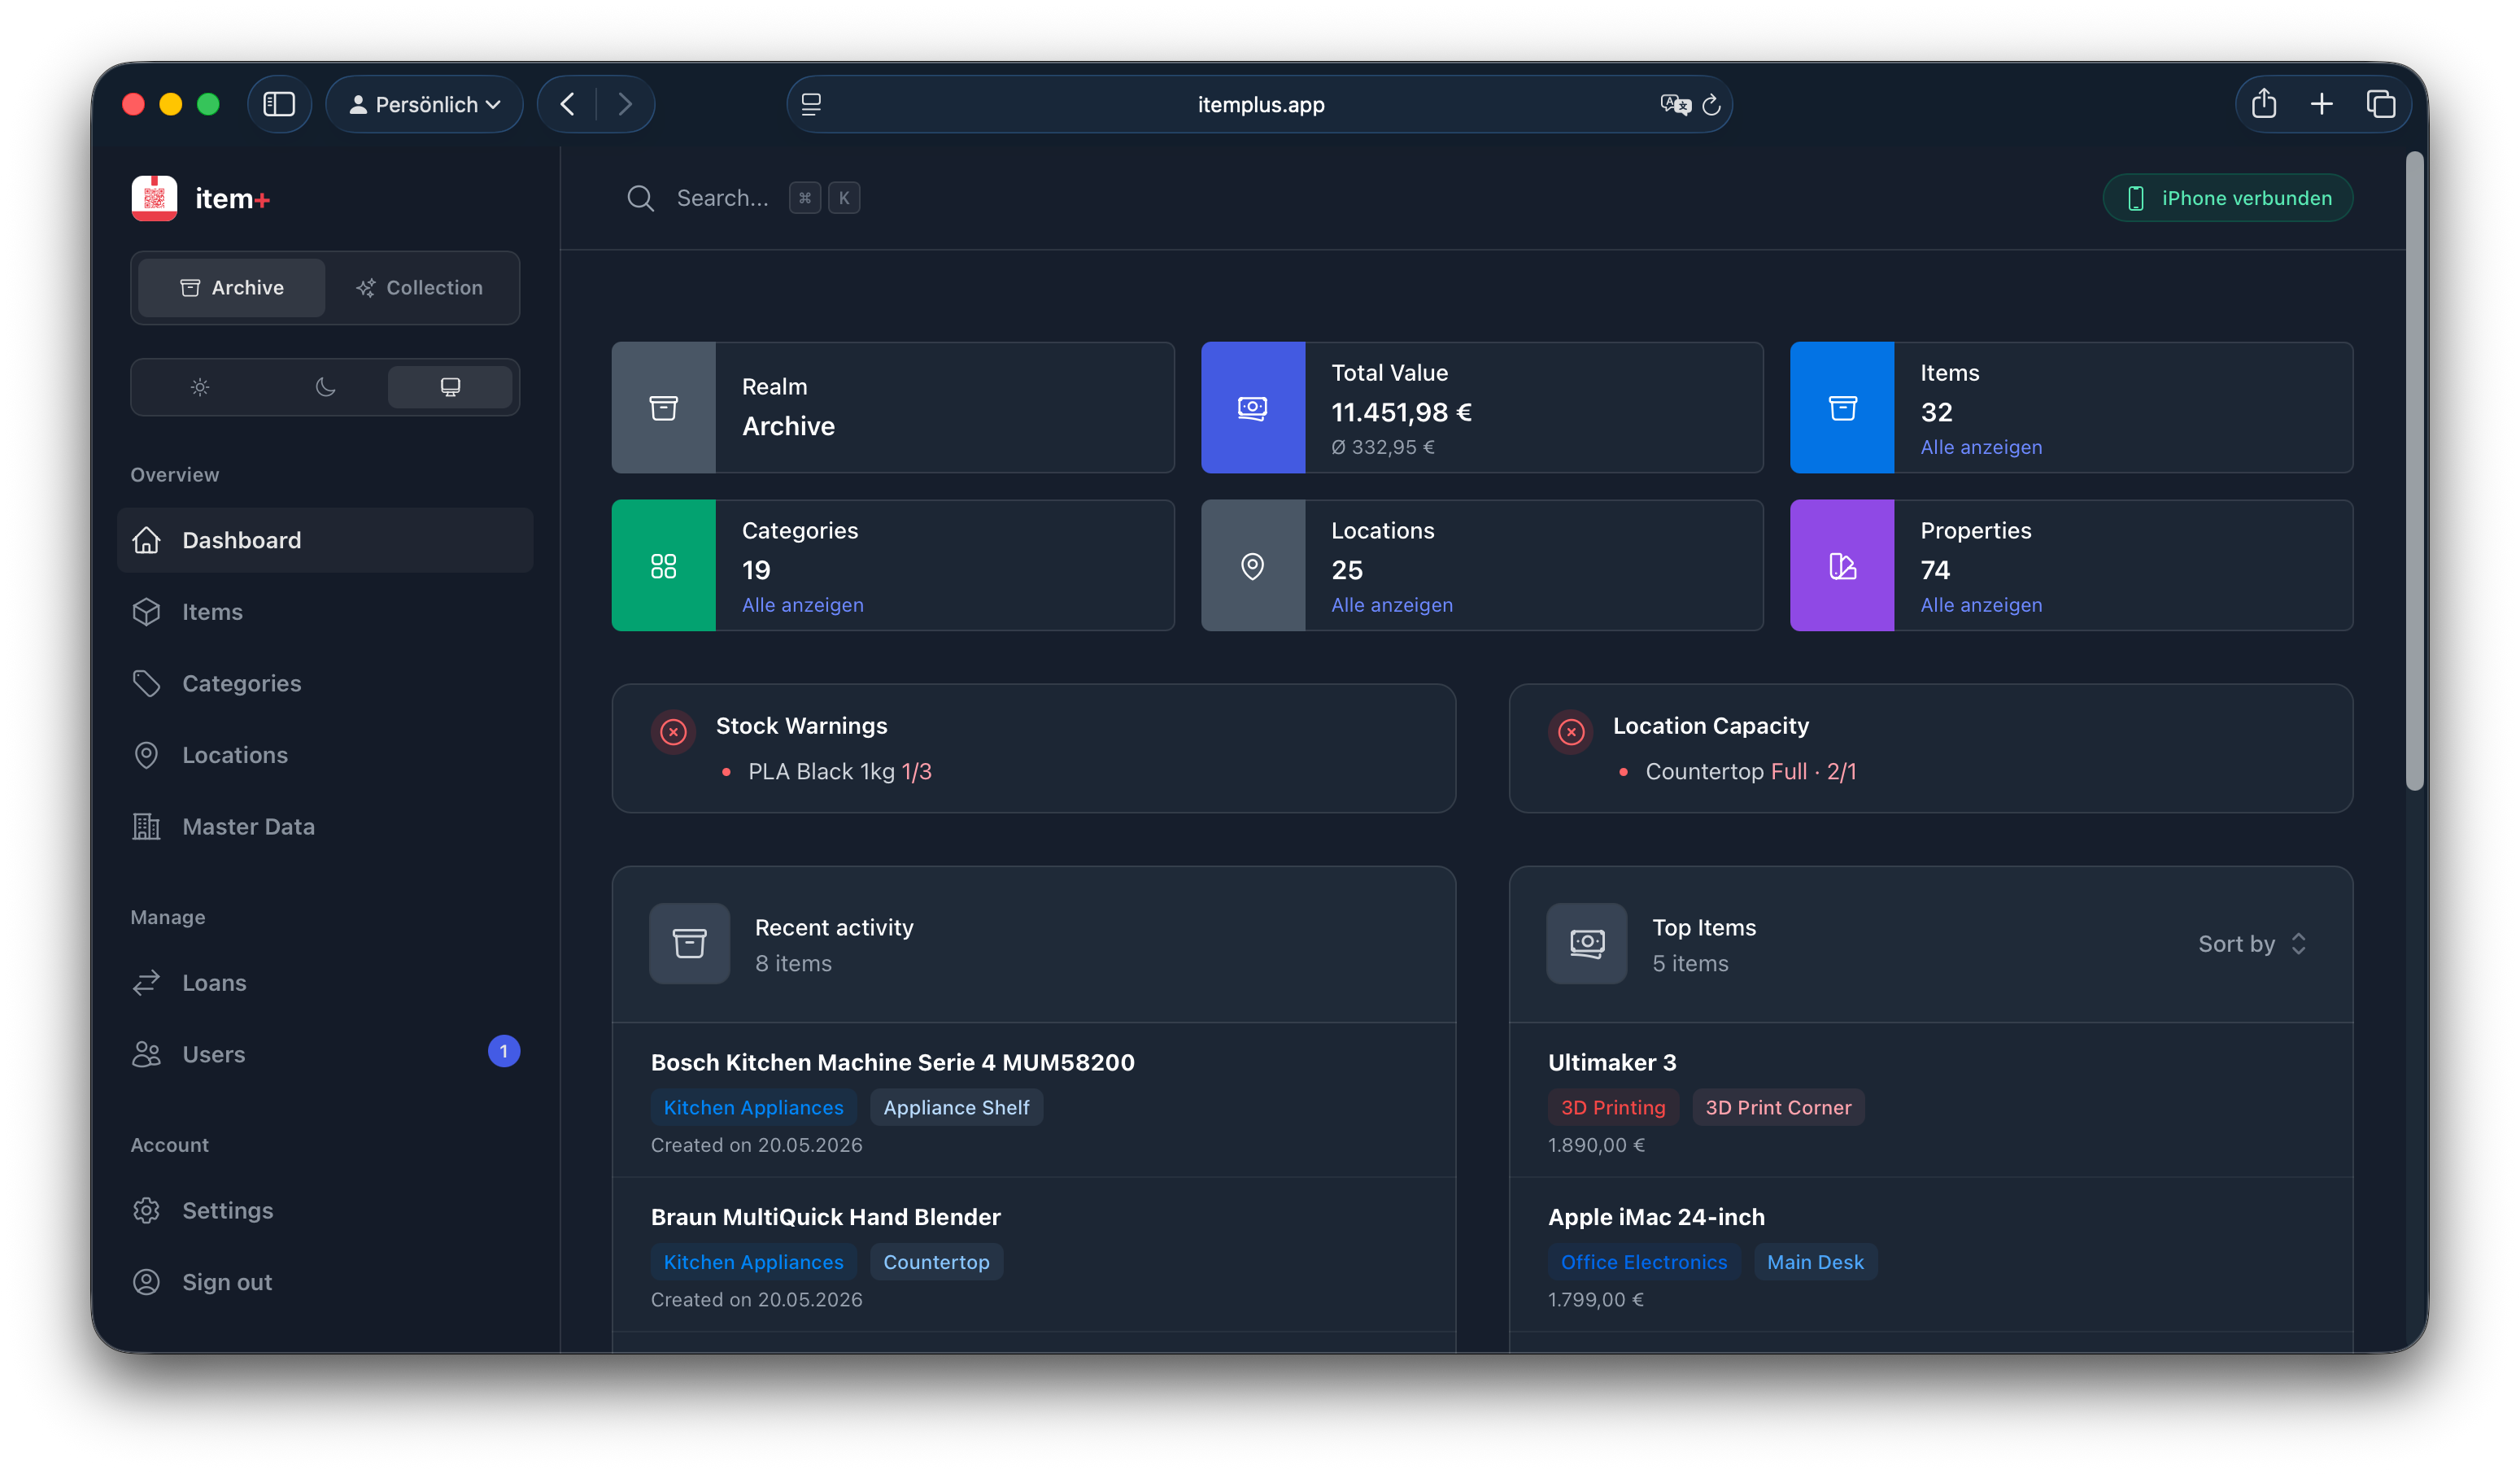The image size is (2520, 1474).
Task: Open Locations in the sidebar
Action: coord(325,755)
